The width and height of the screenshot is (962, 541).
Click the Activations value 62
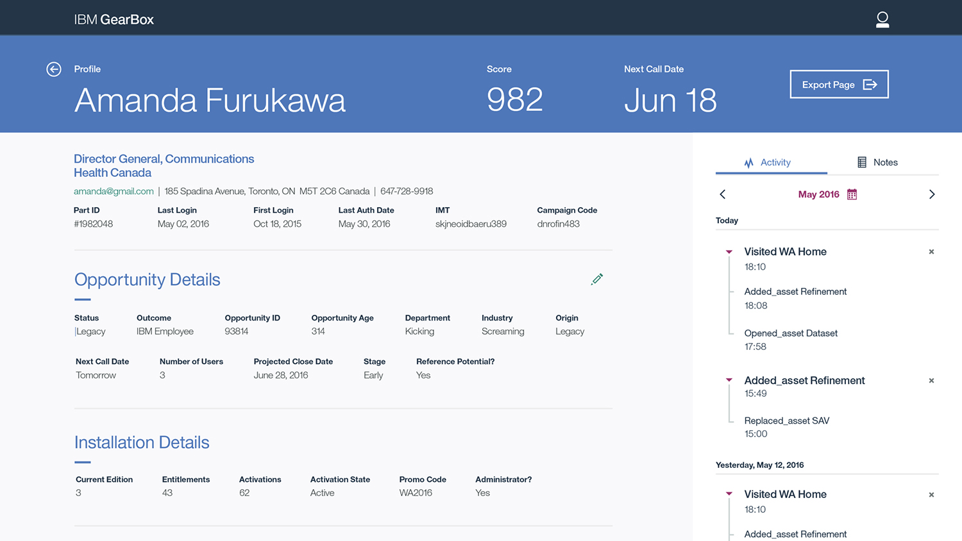[244, 493]
